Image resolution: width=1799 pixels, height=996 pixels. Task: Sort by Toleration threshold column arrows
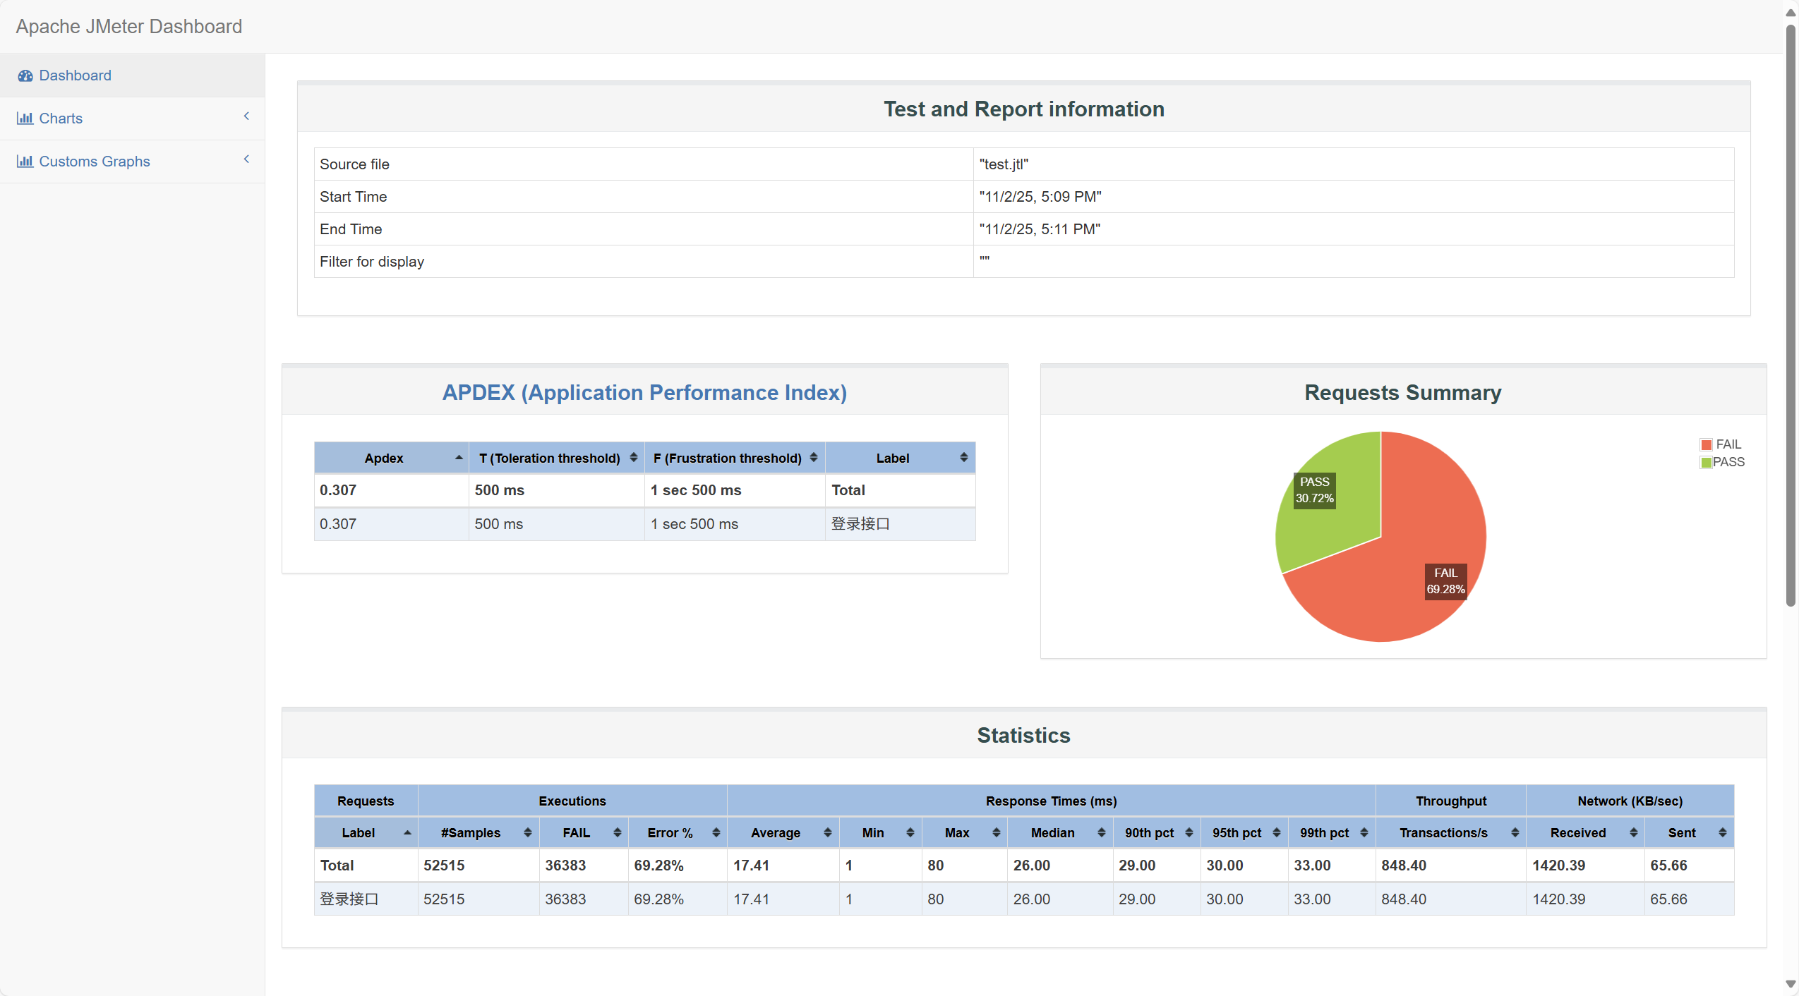click(x=633, y=458)
